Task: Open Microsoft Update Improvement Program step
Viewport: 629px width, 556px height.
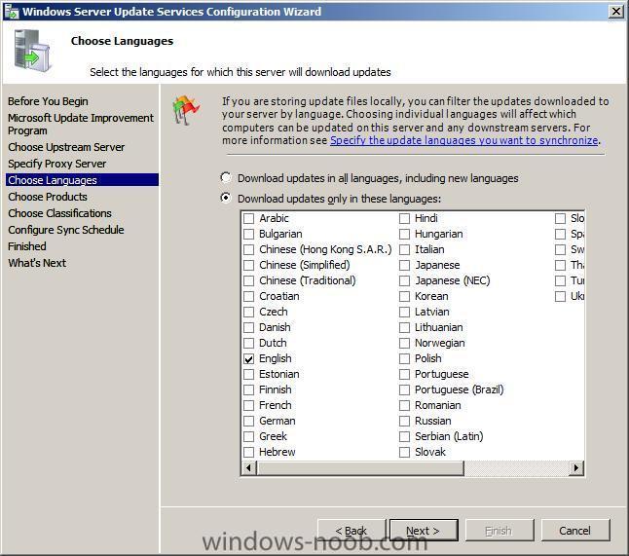Action: 81,124
